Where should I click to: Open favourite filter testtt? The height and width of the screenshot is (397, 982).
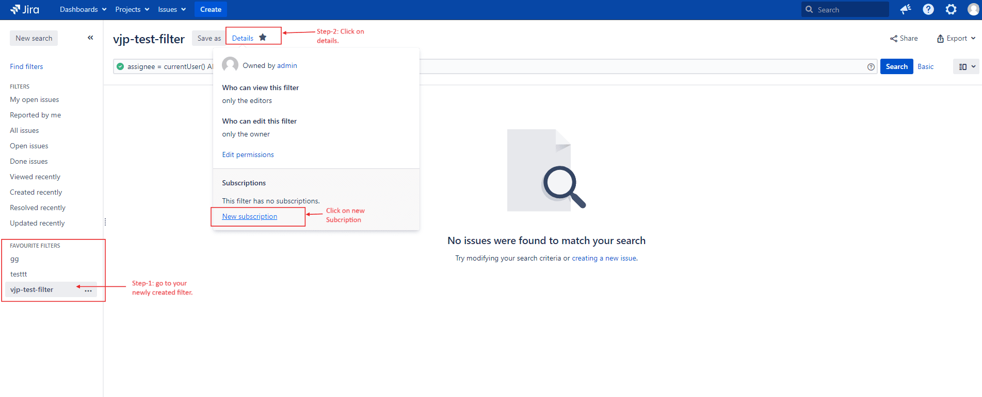point(19,274)
